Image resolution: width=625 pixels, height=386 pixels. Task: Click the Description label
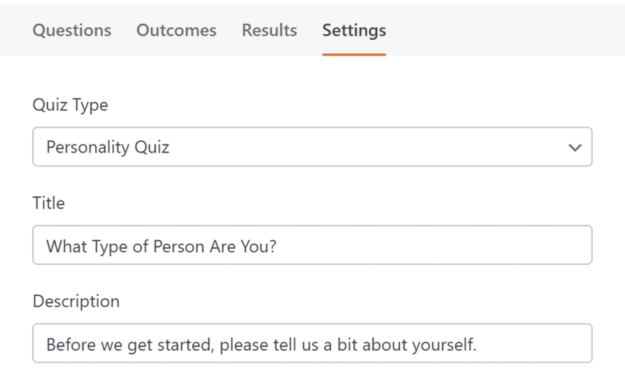(76, 301)
